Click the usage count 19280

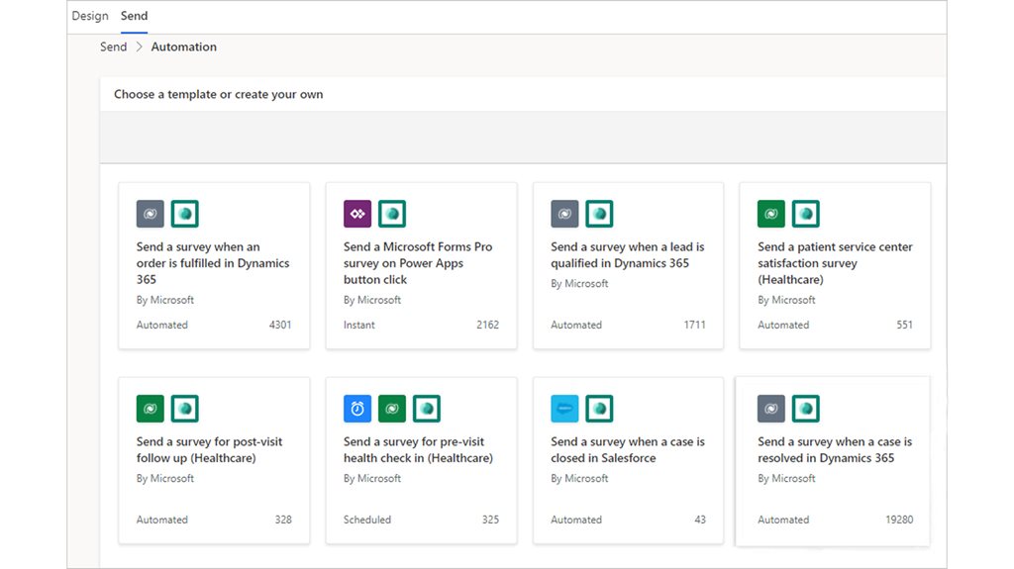coord(899,520)
